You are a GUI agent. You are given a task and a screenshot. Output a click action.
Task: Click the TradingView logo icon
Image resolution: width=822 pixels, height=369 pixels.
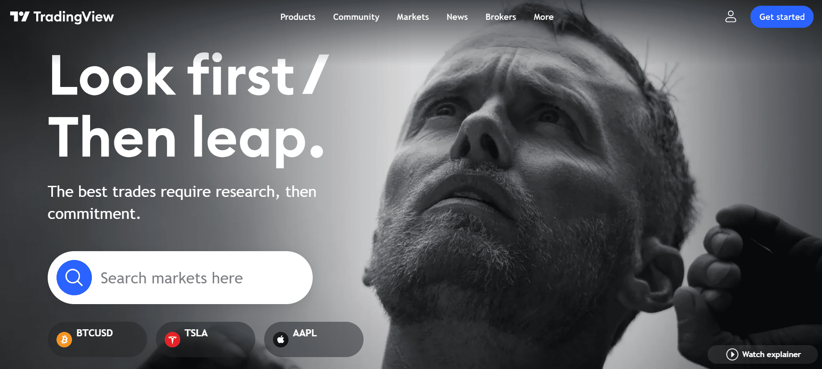(19, 17)
